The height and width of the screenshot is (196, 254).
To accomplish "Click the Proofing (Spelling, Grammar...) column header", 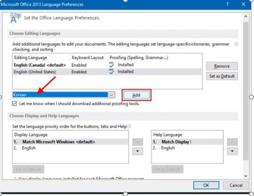I will (x=139, y=58).
